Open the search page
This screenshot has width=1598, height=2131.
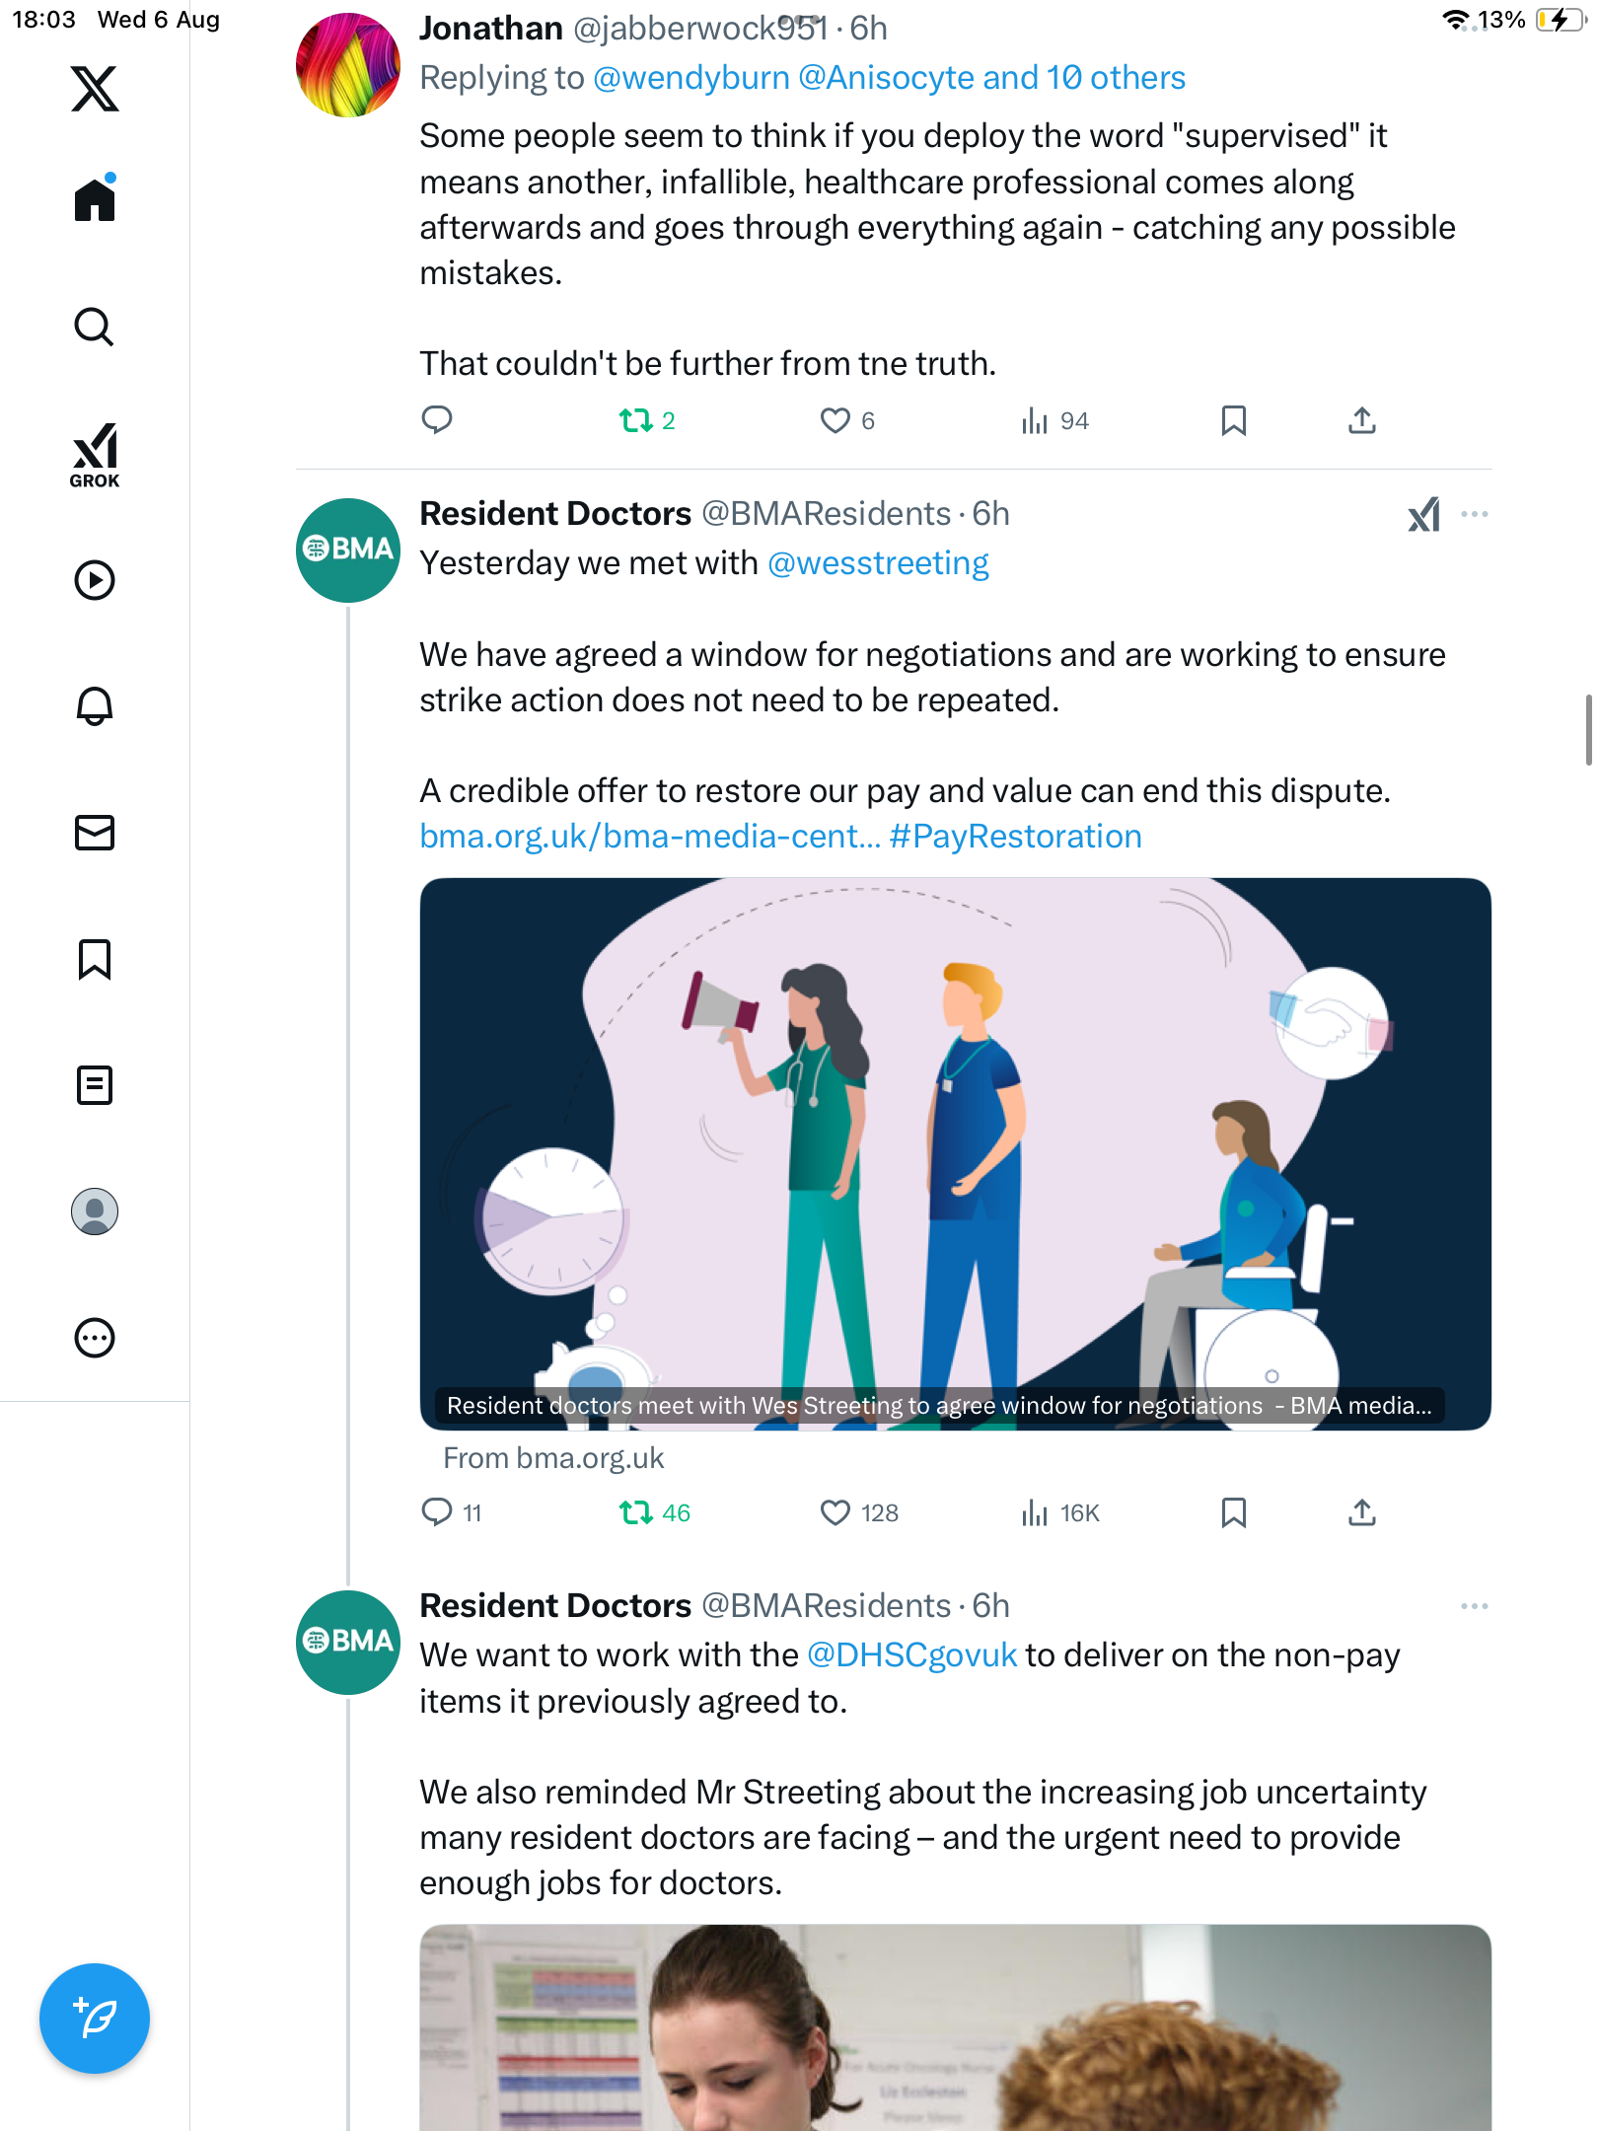click(95, 328)
